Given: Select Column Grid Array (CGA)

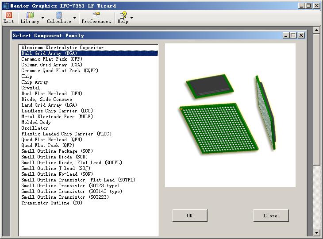Looking at the screenshot, I should click(x=89, y=65).
